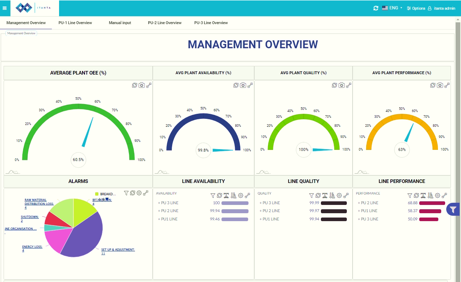461x282 pixels.
Task: Open the floating blue filter button
Action: pyautogui.click(x=453, y=209)
